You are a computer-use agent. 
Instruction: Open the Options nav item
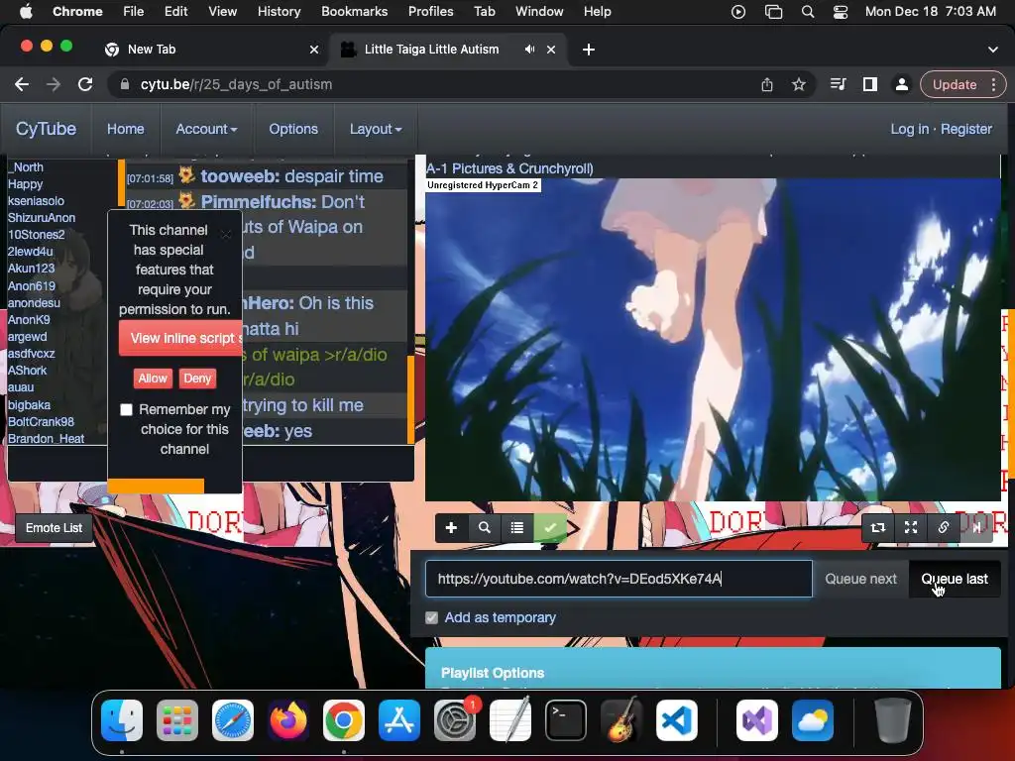tap(293, 129)
